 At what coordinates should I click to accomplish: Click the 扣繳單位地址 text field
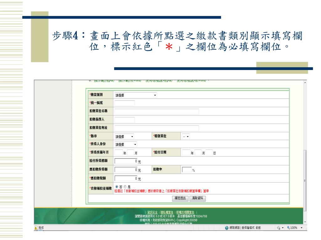[x=157, y=128]
